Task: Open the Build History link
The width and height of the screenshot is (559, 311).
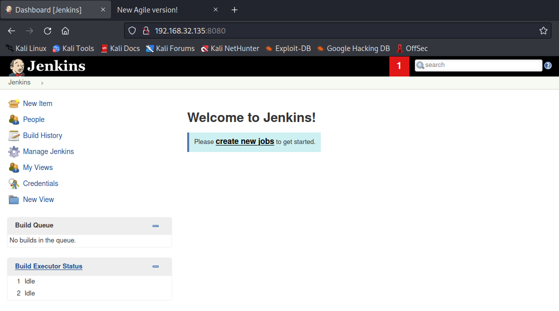Action: coord(43,135)
